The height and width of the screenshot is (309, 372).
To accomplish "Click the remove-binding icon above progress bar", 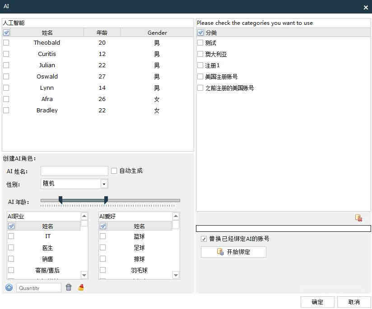I will click(358, 218).
